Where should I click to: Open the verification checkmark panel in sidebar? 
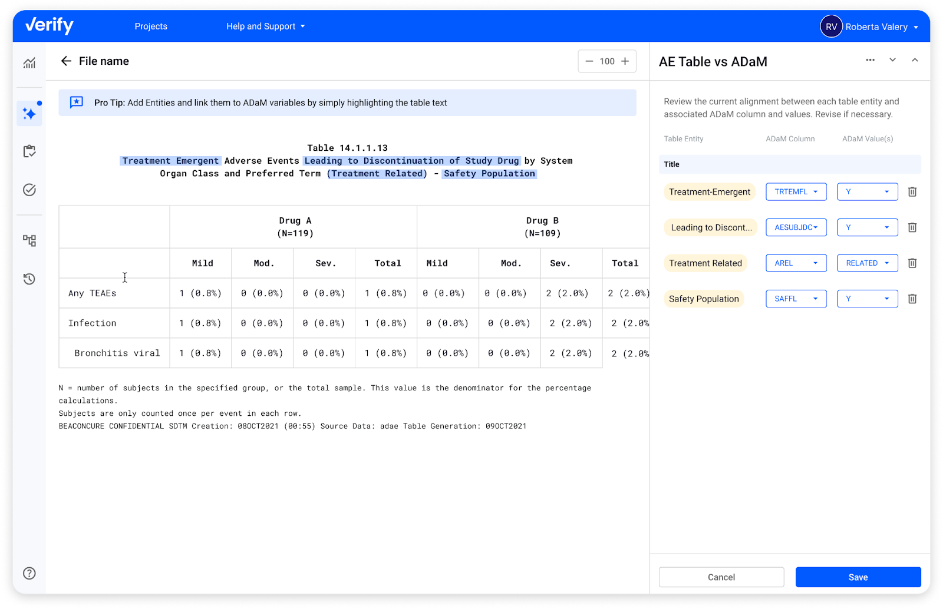(x=29, y=190)
